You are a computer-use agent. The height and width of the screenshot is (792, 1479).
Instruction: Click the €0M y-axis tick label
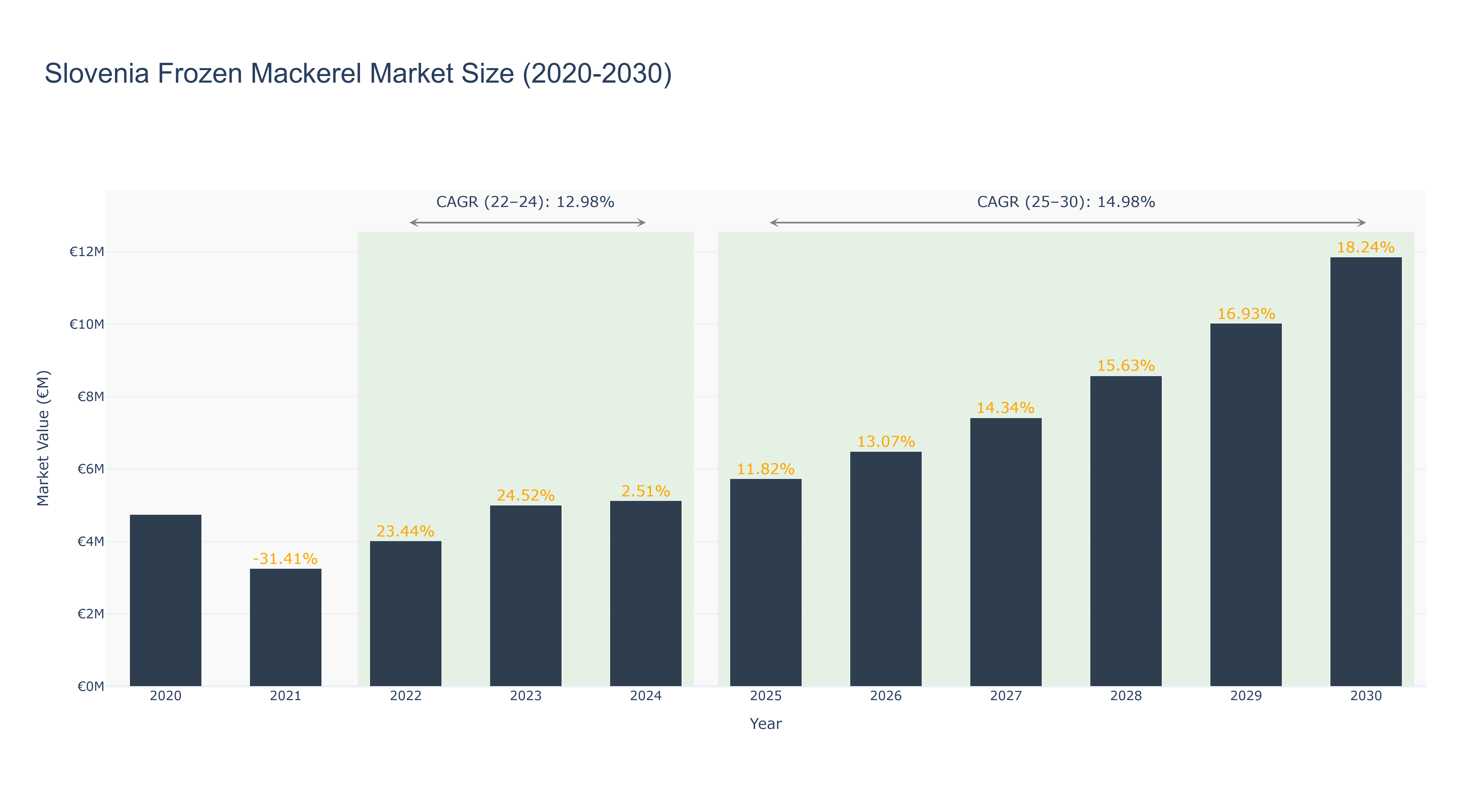pyautogui.click(x=91, y=686)
